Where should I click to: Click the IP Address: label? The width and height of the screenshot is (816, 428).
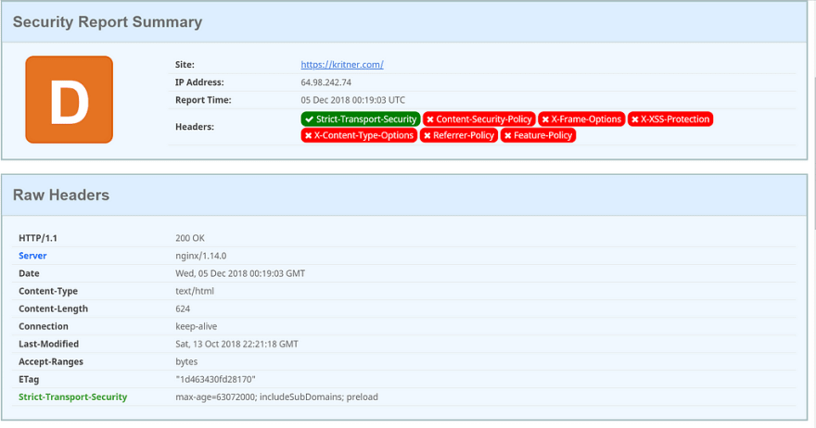[x=199, y=82]
